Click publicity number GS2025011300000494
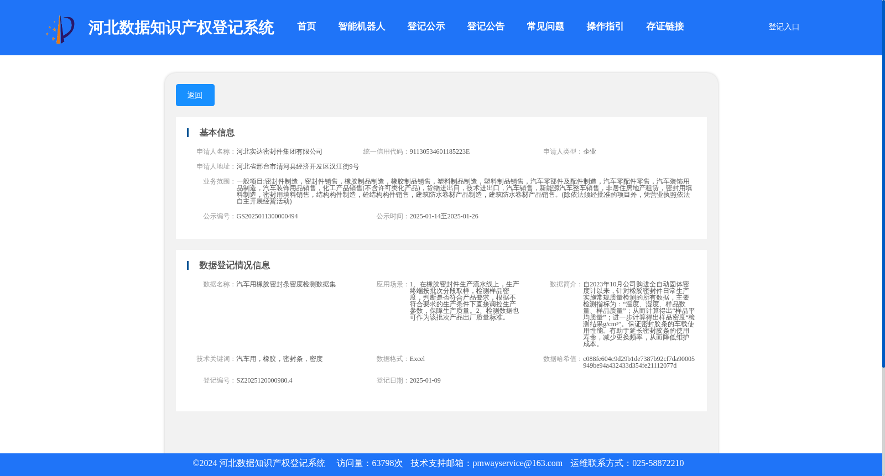The image size is (885, 476). click(x=267, y=216)
